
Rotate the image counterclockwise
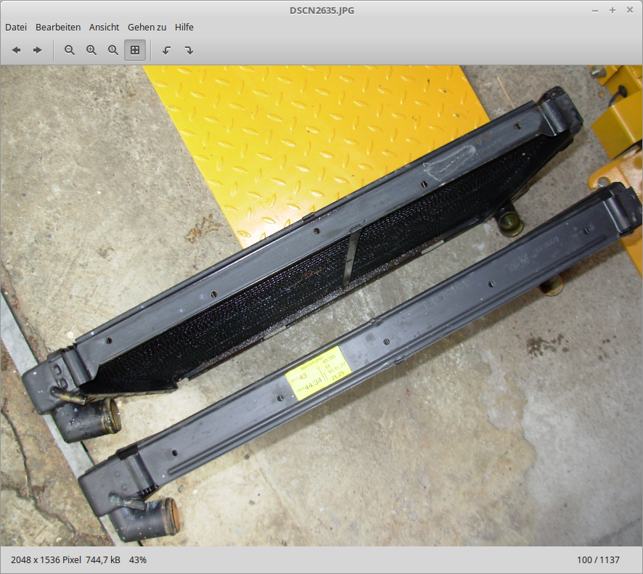click(x=166, y=50)
